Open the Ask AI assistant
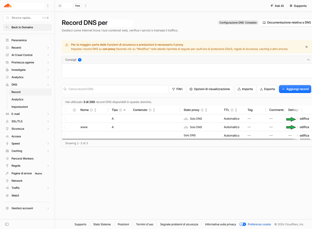Viewport: 312px width, 229px height. [x=277, y=6]
